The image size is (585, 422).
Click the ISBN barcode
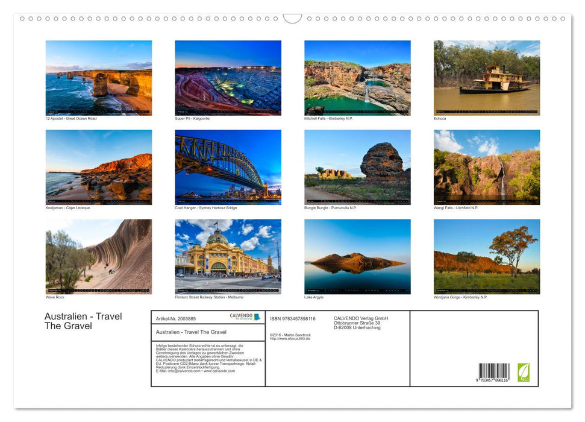coord(495,371)
